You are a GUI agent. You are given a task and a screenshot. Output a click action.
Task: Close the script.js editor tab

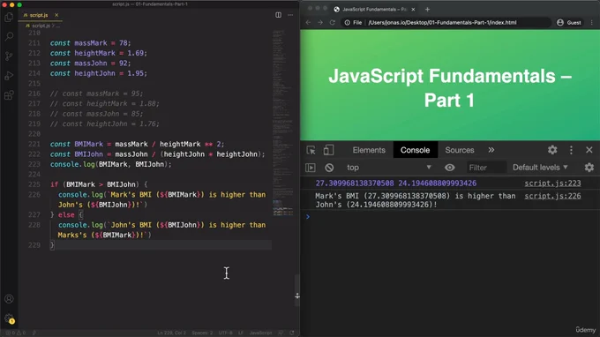click(x=56, y=15)
